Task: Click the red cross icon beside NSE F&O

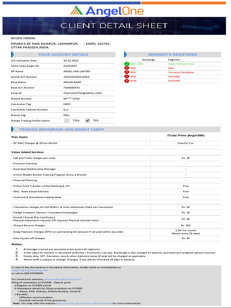Action: 127,68
